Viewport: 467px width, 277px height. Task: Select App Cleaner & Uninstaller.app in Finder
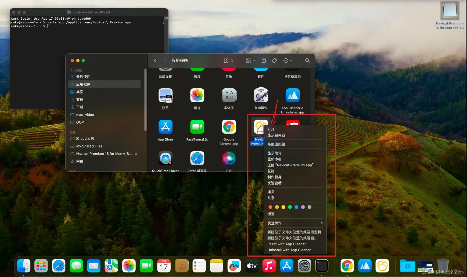[x=293, y=96]
